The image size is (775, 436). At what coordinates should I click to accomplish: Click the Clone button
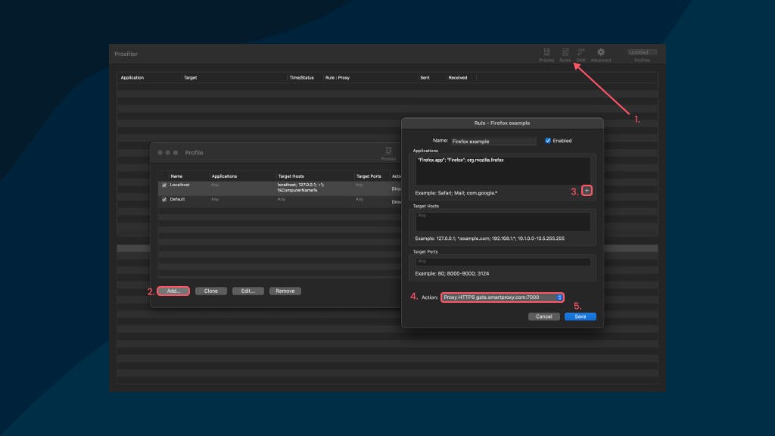(210, 291)
